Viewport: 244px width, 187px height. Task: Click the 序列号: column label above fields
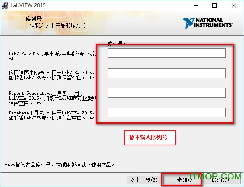click(116, 44)
